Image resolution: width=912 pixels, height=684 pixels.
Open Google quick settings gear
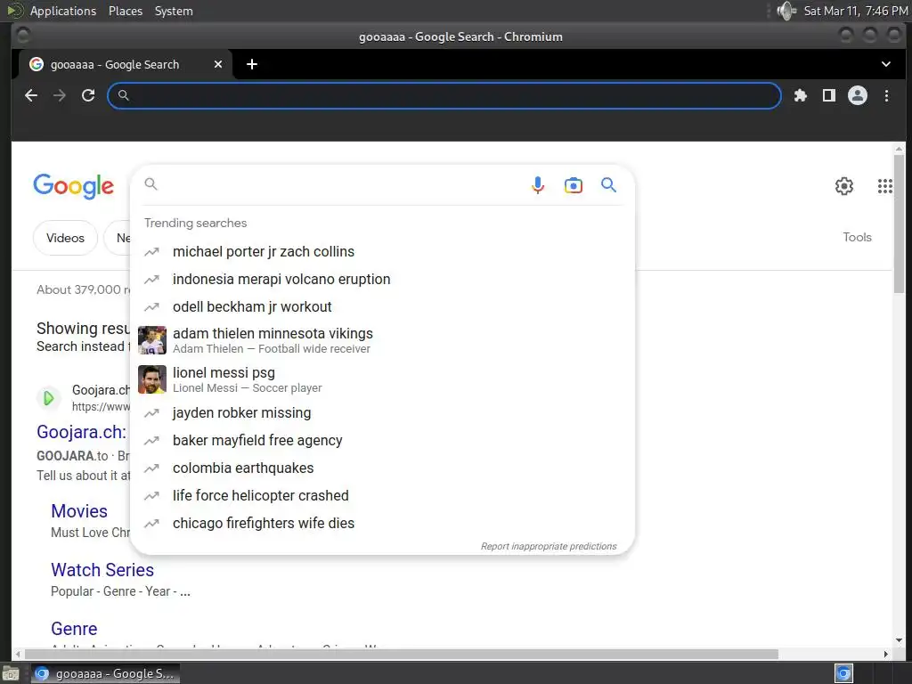tap(844, 186)
